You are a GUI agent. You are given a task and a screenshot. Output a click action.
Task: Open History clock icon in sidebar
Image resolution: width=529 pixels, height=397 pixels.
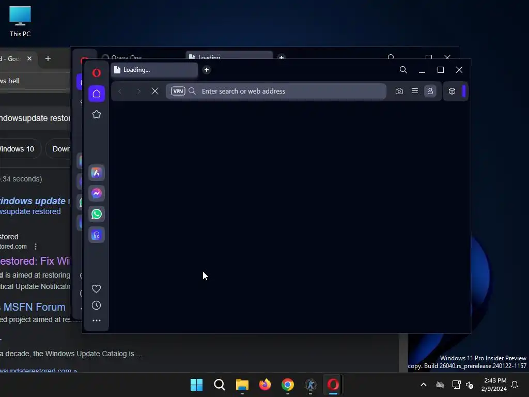[97, 306]
